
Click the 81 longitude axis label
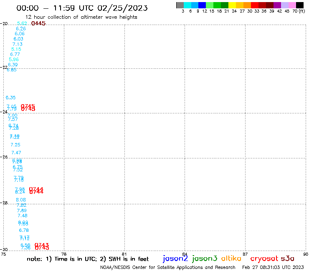[x=124, y=254]
